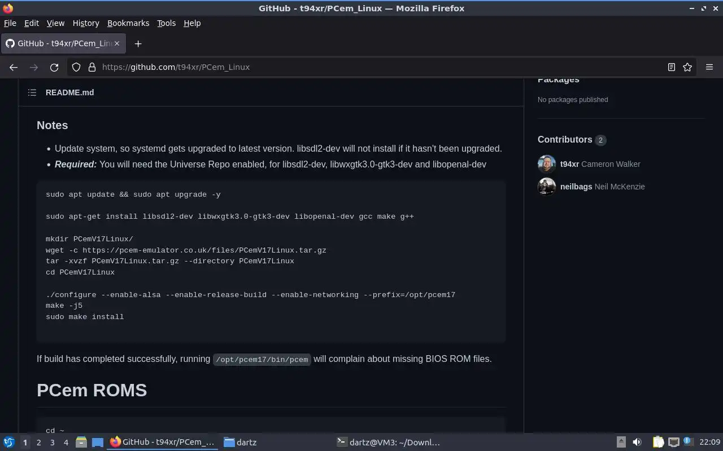Open the Help menu
The width and height of the screenshot is (723, 451).
point(192,23)
